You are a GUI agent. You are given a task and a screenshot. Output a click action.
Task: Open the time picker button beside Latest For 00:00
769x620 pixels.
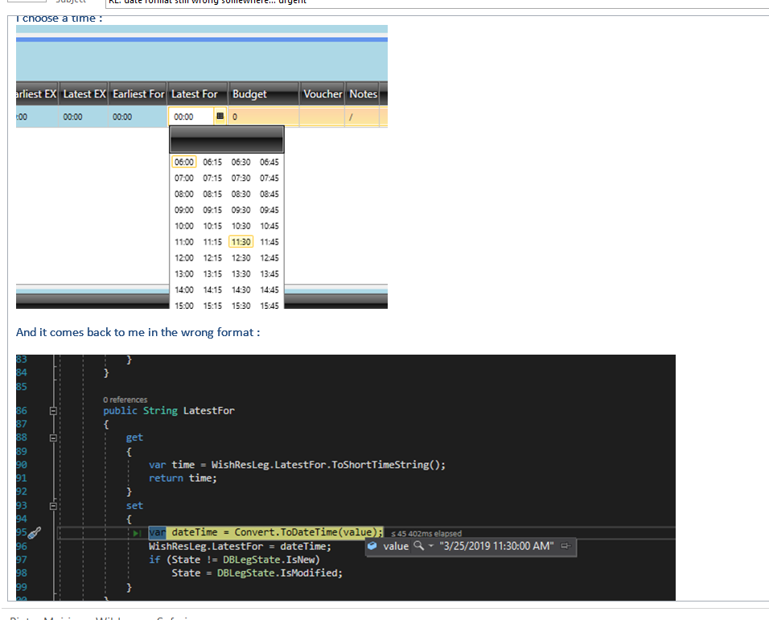coord(220,116)
